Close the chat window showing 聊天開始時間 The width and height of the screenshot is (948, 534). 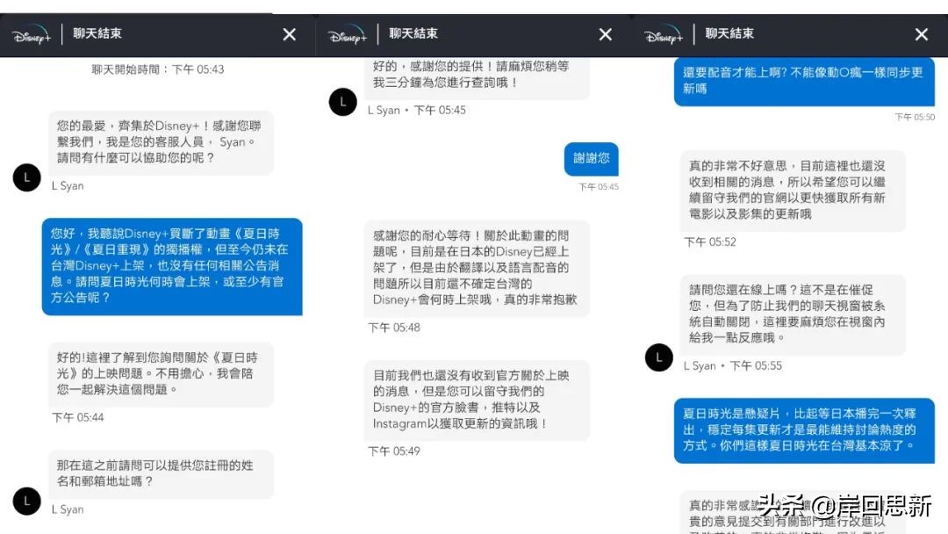pyautogui.click(x=290, y=34)
